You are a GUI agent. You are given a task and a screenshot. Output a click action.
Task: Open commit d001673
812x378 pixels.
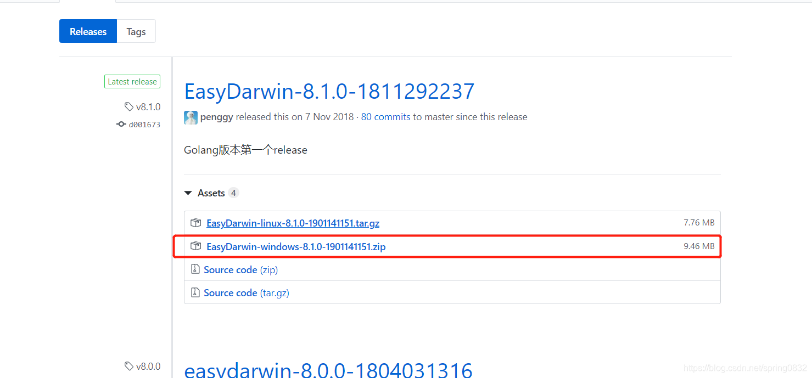coord(144,125)
